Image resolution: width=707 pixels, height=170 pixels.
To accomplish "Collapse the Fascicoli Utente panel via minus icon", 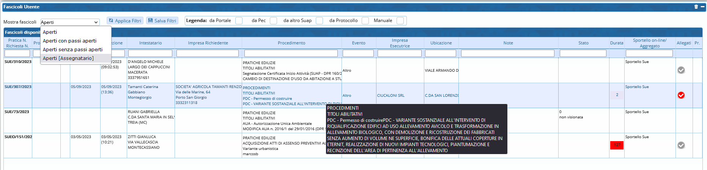I will click(702, 7).
